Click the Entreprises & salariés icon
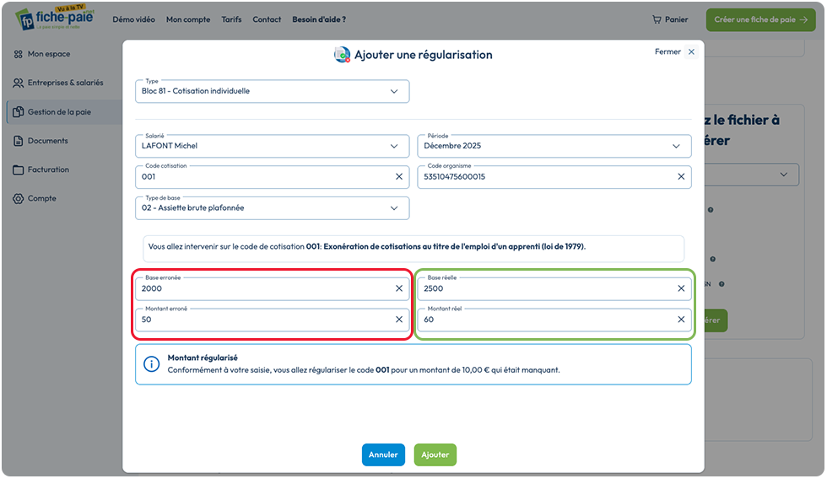 19,83
